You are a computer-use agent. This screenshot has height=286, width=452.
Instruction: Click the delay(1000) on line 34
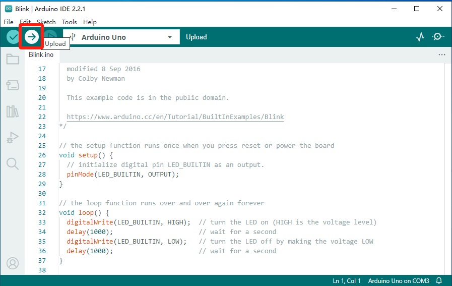(x=90, y=232)
